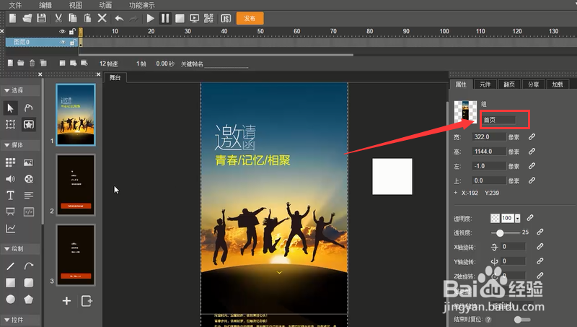Stop the animation playback

180,18
